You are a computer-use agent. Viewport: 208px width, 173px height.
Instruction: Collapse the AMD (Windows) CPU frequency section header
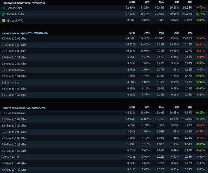24,108
